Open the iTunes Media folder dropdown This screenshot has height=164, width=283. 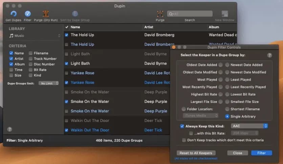click(200, 116)
